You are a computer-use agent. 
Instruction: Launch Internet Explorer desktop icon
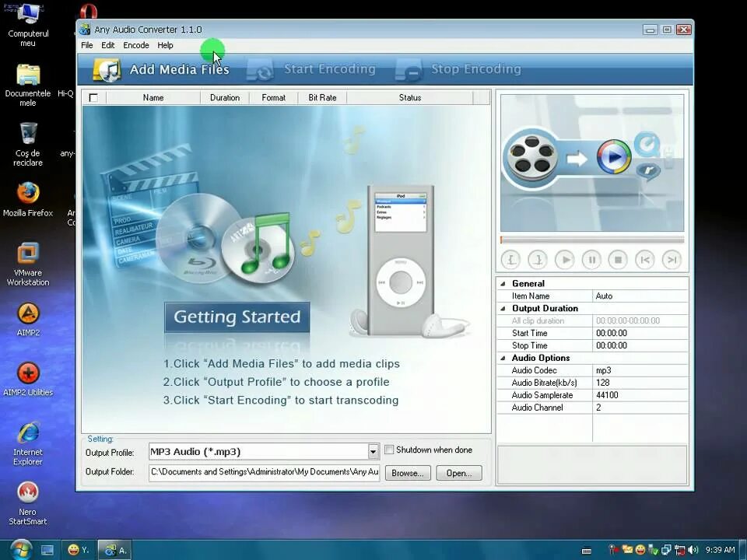(28, 444)
